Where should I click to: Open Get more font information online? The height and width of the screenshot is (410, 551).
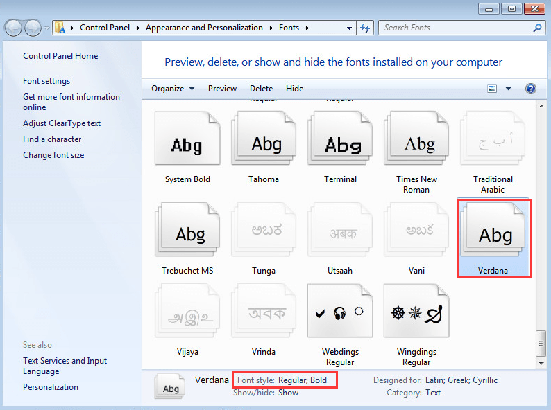(71, 102)
